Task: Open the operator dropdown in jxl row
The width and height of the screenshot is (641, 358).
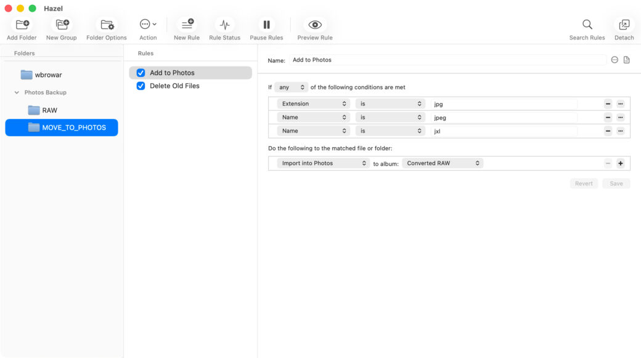Action: pyautogui.click(x=390, y=131)
